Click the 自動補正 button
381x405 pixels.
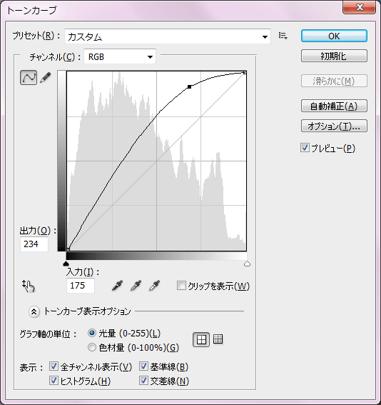[334, 106]
